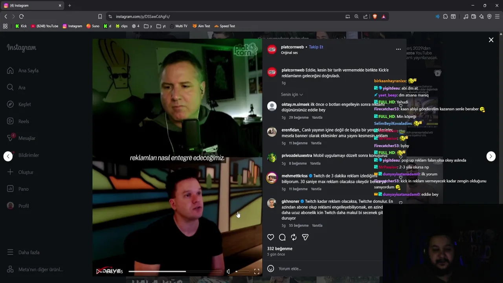503x283 pixels.
Task: Share the post with the paper-plane icon
Action: click(x=305, y=237)
